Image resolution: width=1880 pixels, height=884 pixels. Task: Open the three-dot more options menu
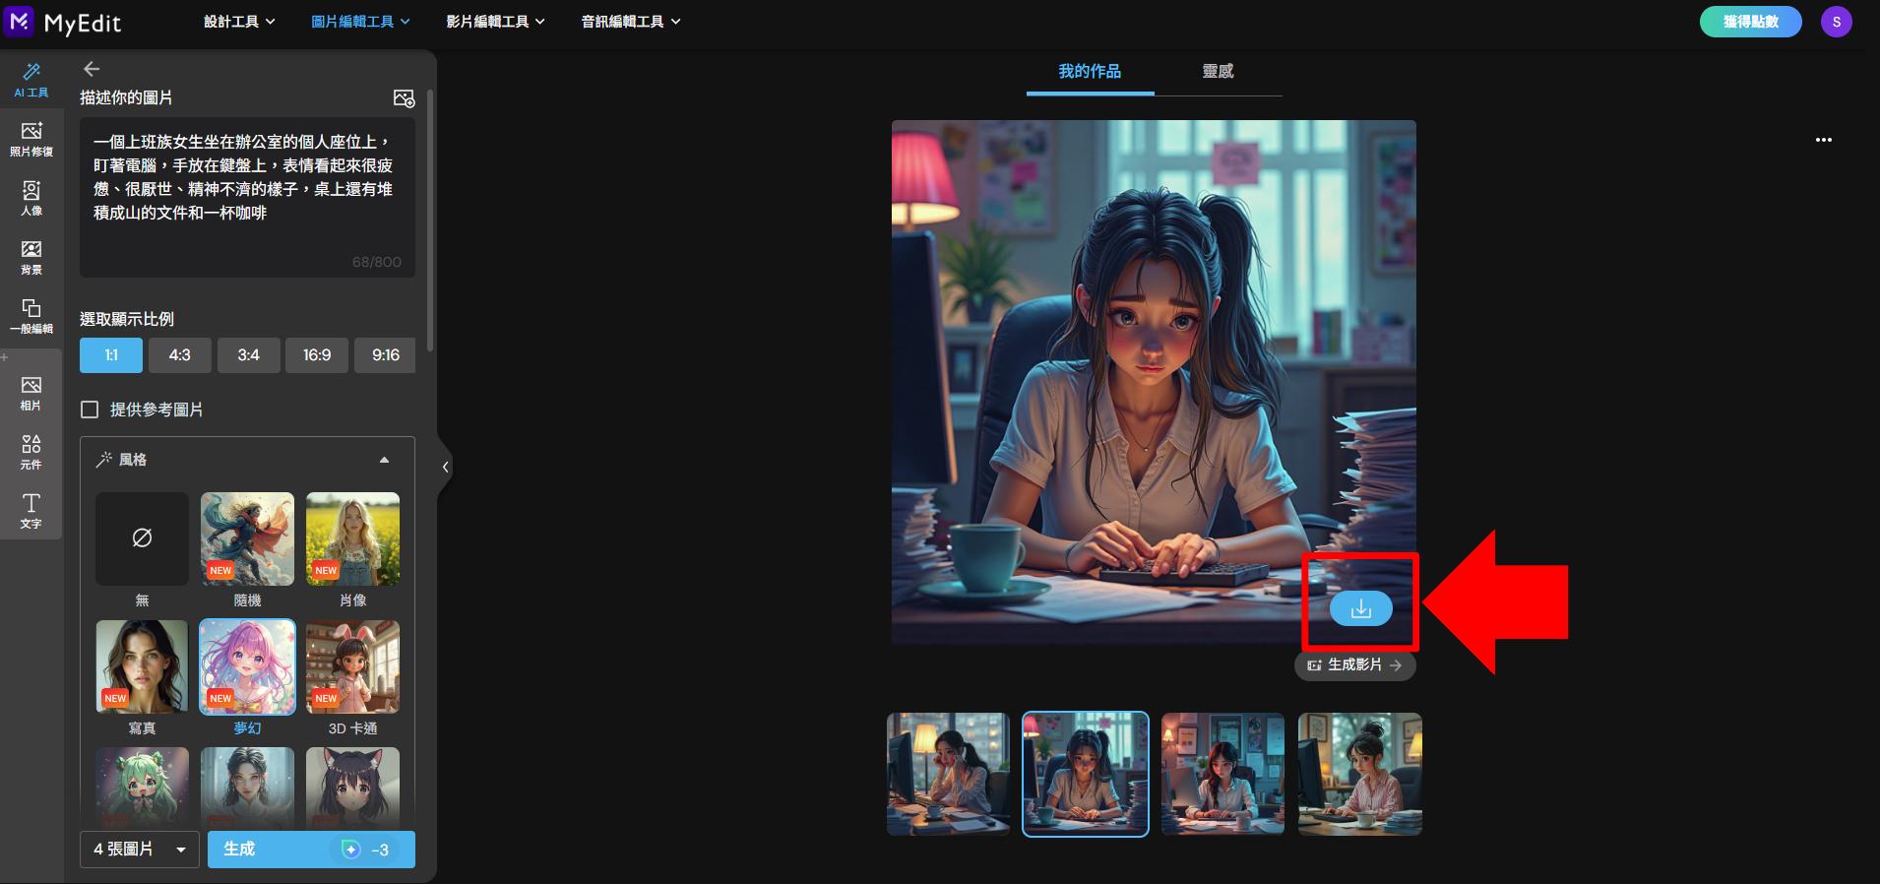1824,140
